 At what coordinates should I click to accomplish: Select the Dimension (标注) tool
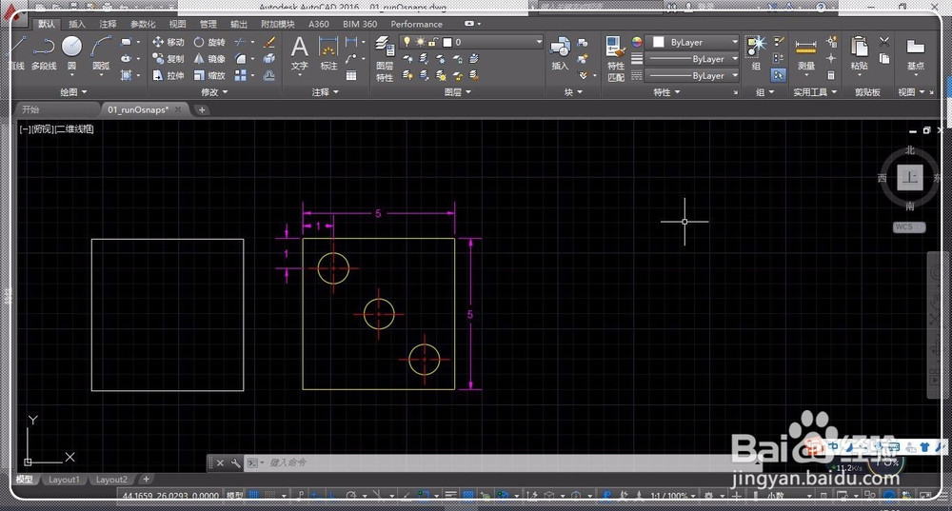click(x=328, y=53)
